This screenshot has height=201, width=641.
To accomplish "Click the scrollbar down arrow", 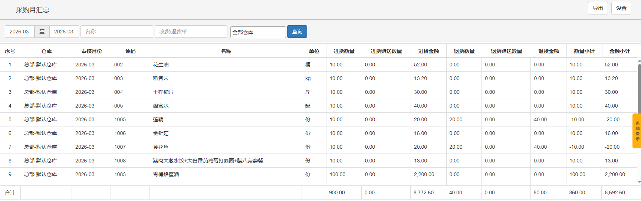I will click(x=639, y=182).
